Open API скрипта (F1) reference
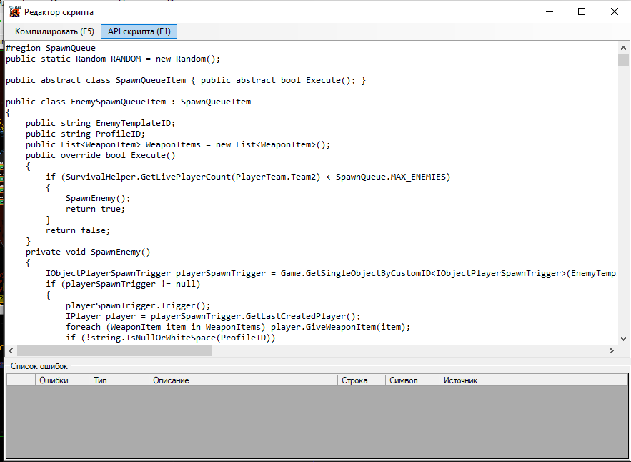Screen dimensions: 631x462 pyautogui.click(x=139, y=31)
